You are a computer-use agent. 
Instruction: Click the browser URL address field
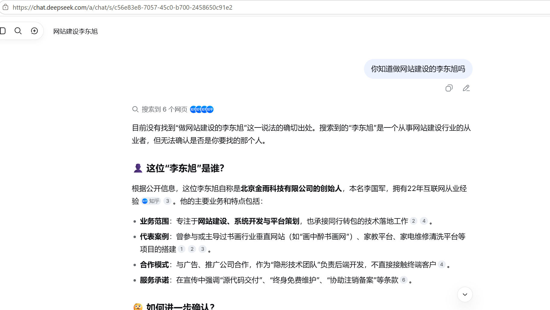(x=272, y=8)
